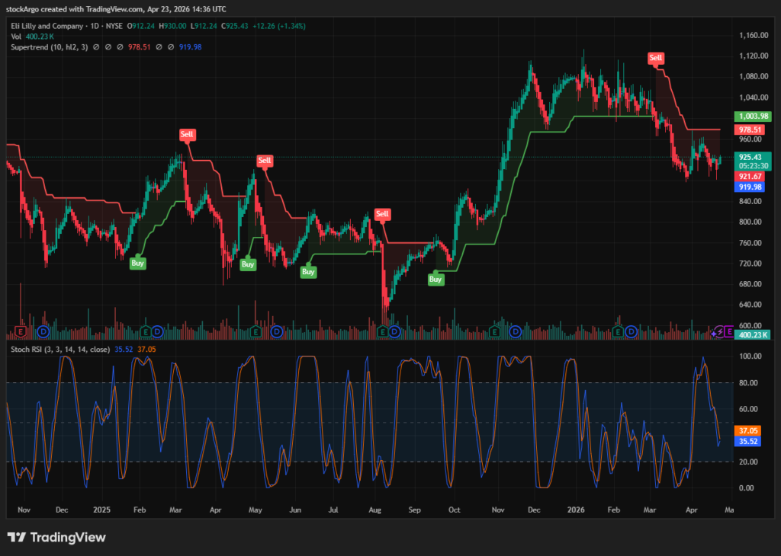Click the blue 919.98 price axis label

pos(750,187)
